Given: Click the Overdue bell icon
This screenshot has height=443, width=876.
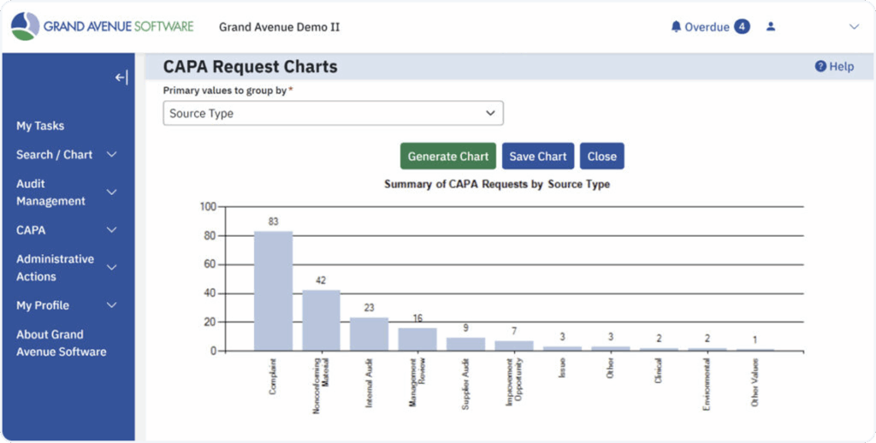Looking at the screenshot, I should click(676, 27).
